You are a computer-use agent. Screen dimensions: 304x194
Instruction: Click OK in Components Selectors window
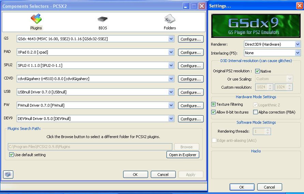[x=135, y=175]
